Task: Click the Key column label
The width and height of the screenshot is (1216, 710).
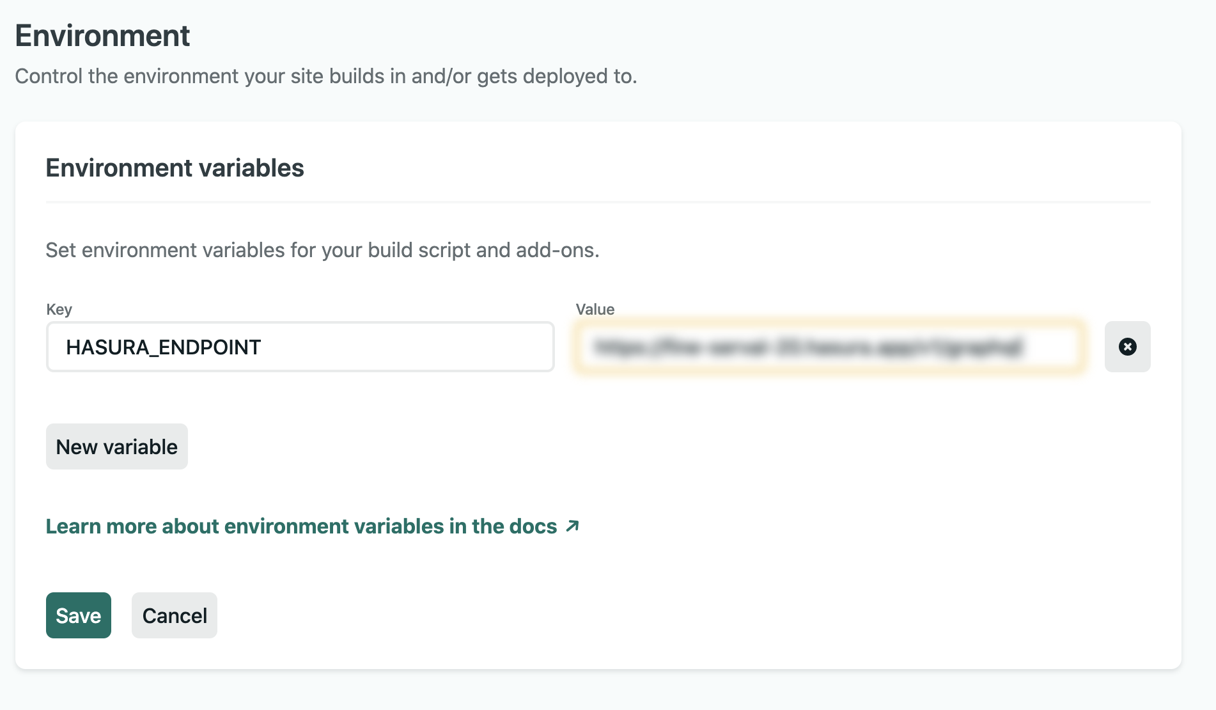Action: click(x=58, y=309)
